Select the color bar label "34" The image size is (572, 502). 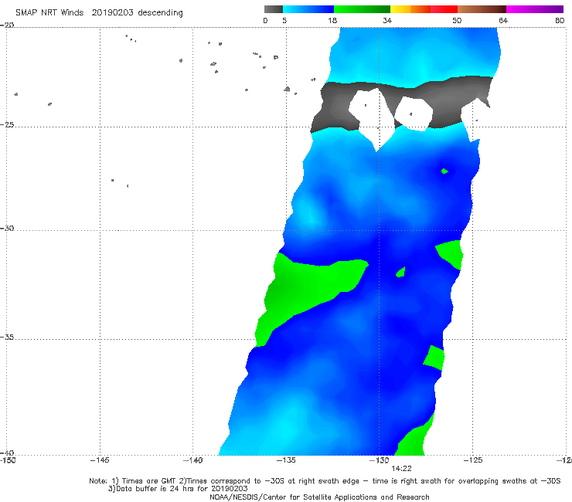coord(387,21)
